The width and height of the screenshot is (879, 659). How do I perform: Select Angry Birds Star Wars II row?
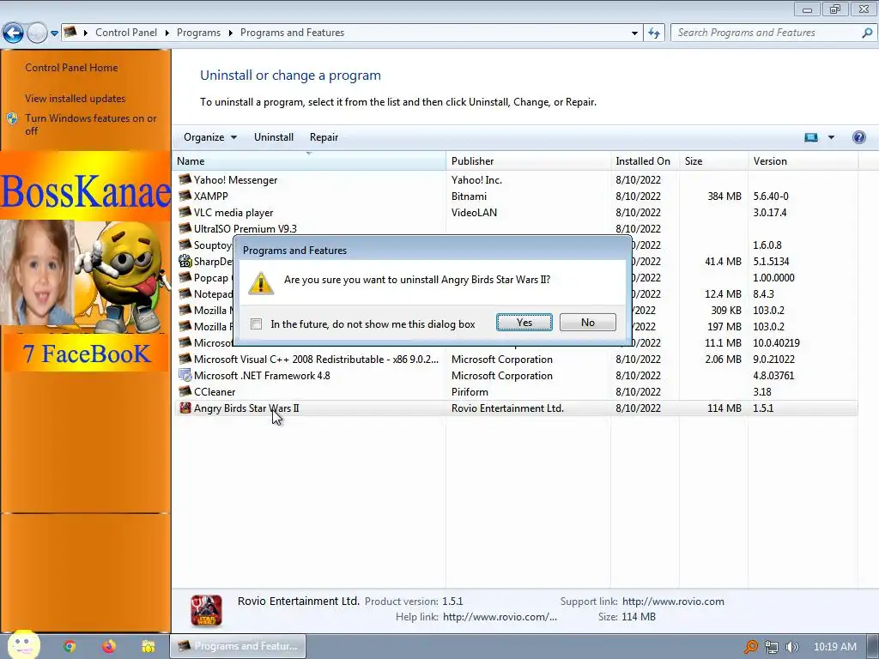515,408
